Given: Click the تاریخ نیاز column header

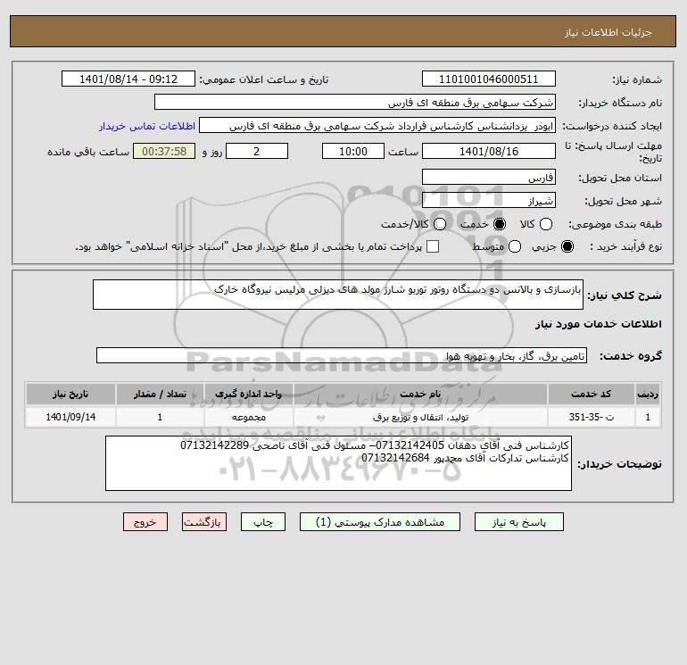Looking at the screenshot, I should (x=70, y=394).
